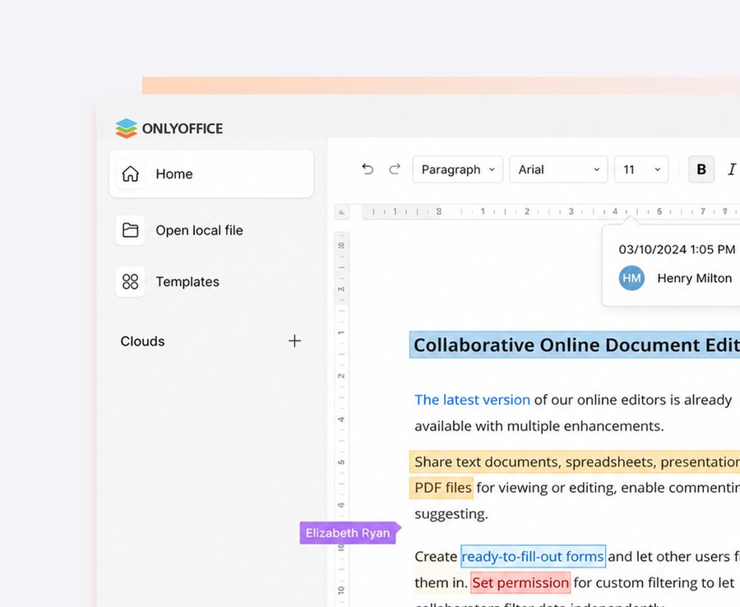The height and width of the screenshot is (607, 740).
Task: Redo the last action
Action: point(395,169)
